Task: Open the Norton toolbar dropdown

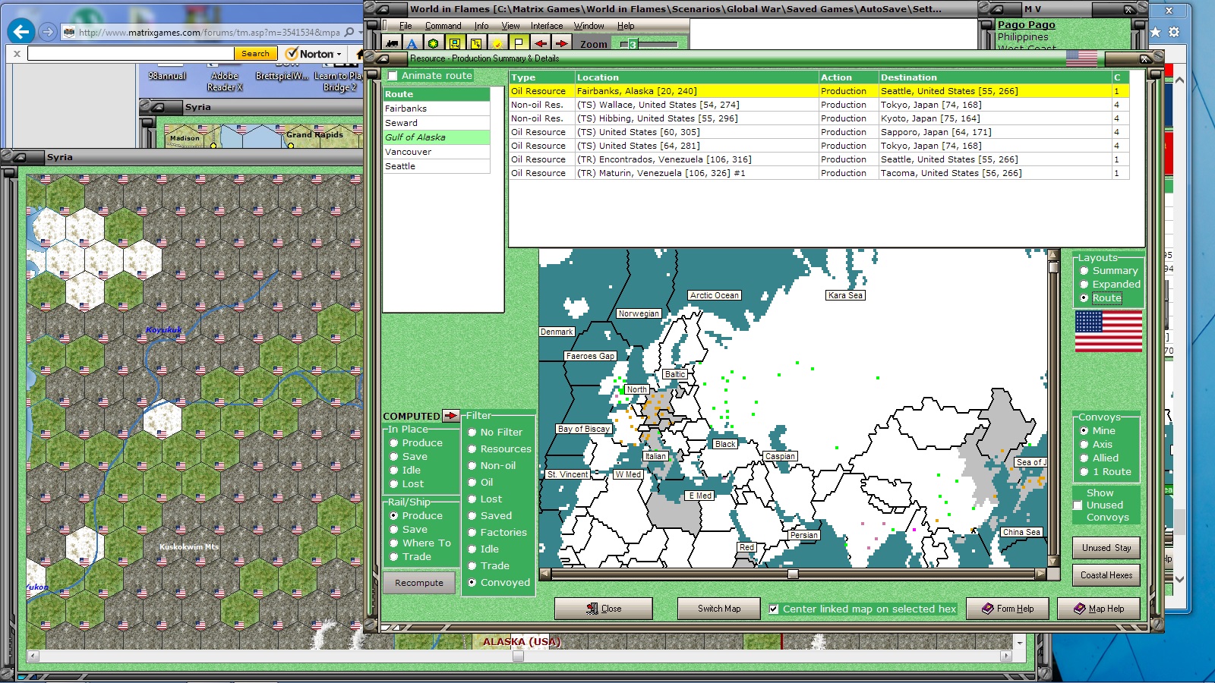Action: (339, 54)
